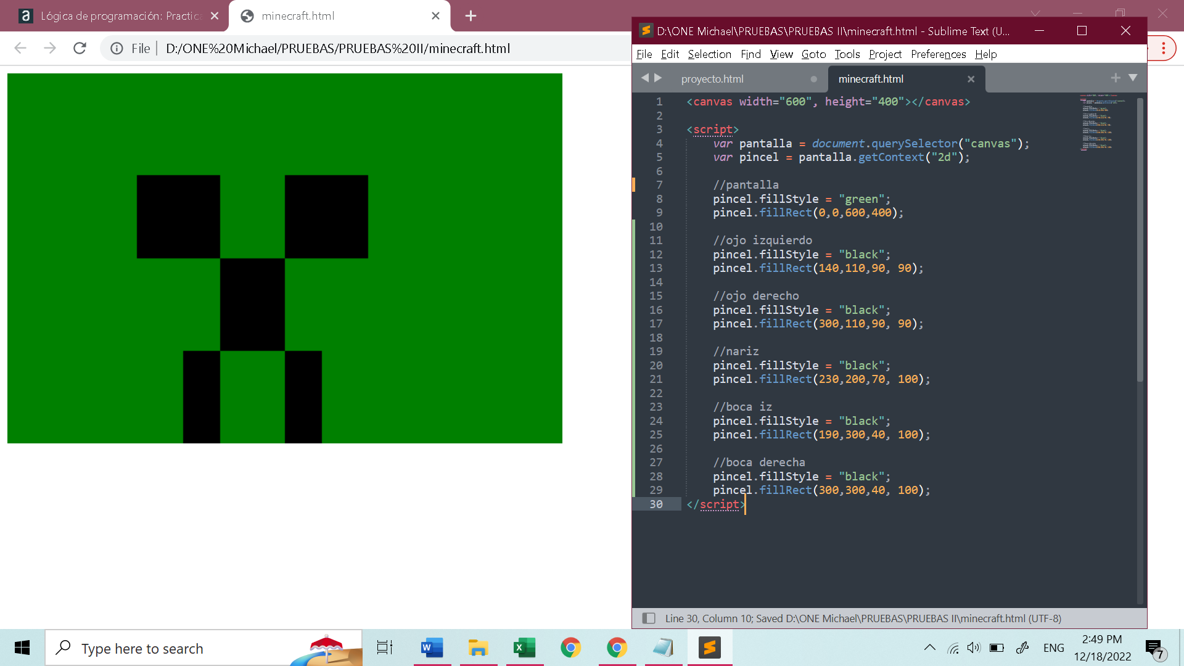This screenshot has width=1184, height=666.
Task: View site information icon in address bar
Action: tap(117, 48)
